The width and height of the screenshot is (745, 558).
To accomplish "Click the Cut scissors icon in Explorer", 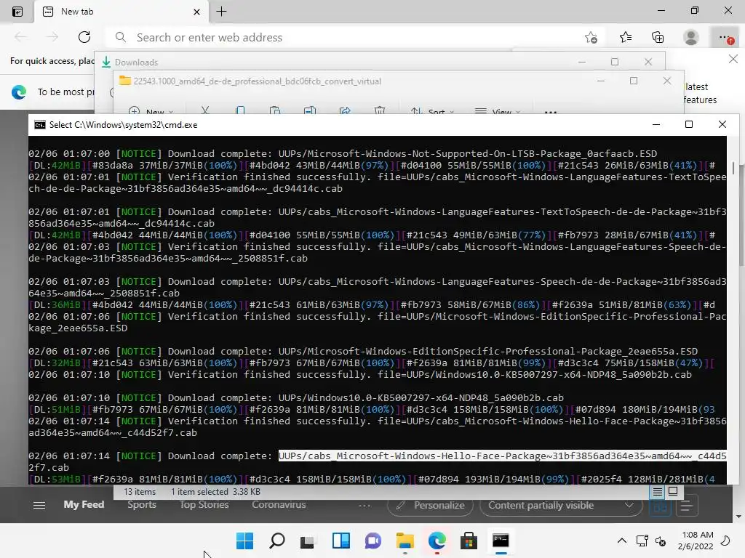I will pos(204,110).
